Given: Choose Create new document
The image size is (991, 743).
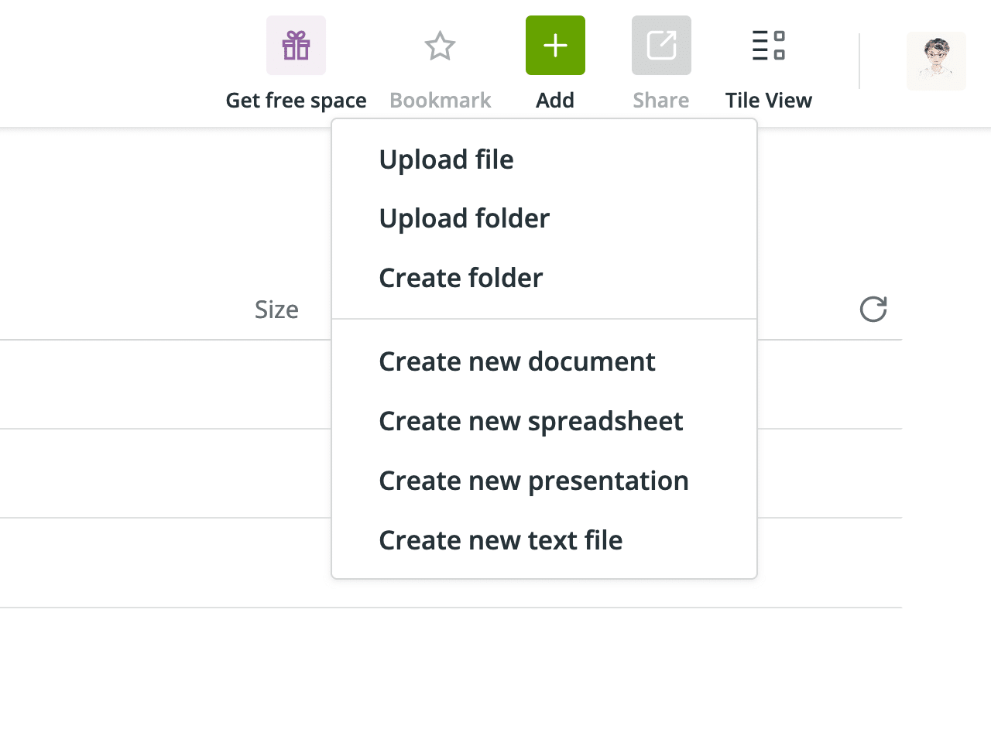Looking at the screenshot, I should [516, 361].
